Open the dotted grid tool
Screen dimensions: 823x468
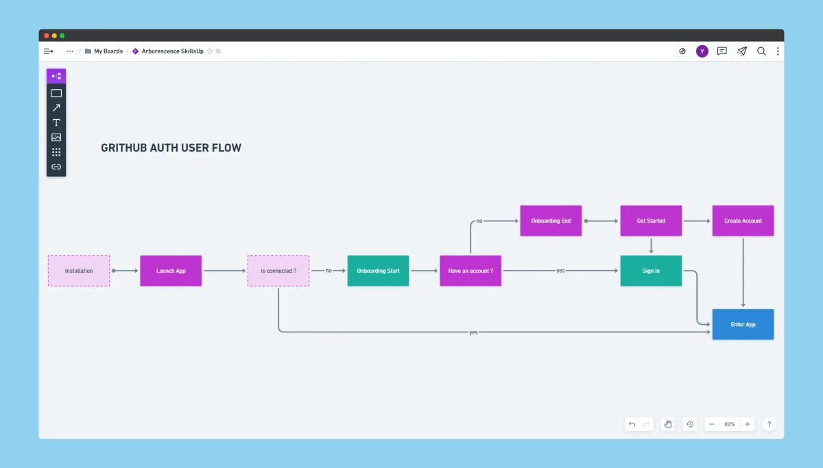pyautogui.click(x=56, y=152)
